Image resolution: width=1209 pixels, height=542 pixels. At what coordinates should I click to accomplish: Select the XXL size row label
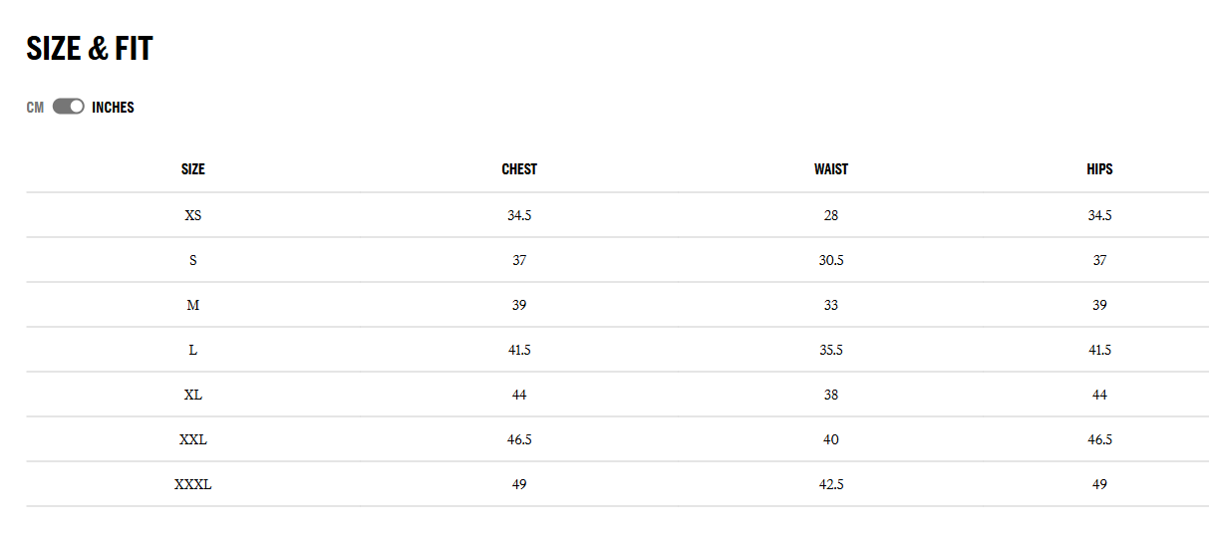click(193, 439)
